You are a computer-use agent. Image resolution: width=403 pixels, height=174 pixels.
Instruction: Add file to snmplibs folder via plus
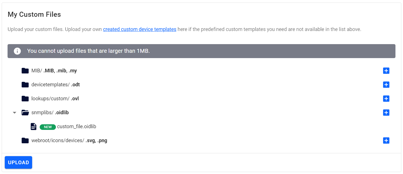click(386, 113)
